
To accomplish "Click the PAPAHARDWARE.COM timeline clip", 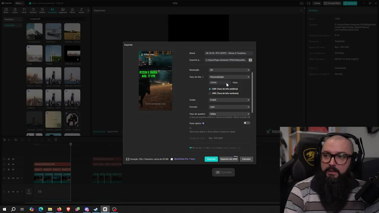I will coord(52,164).
